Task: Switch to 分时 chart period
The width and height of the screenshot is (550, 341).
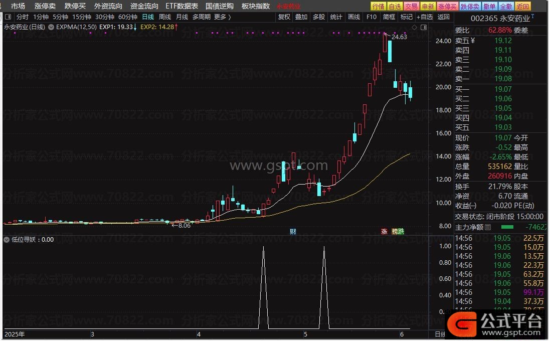Action: click(x=23, y=17)
